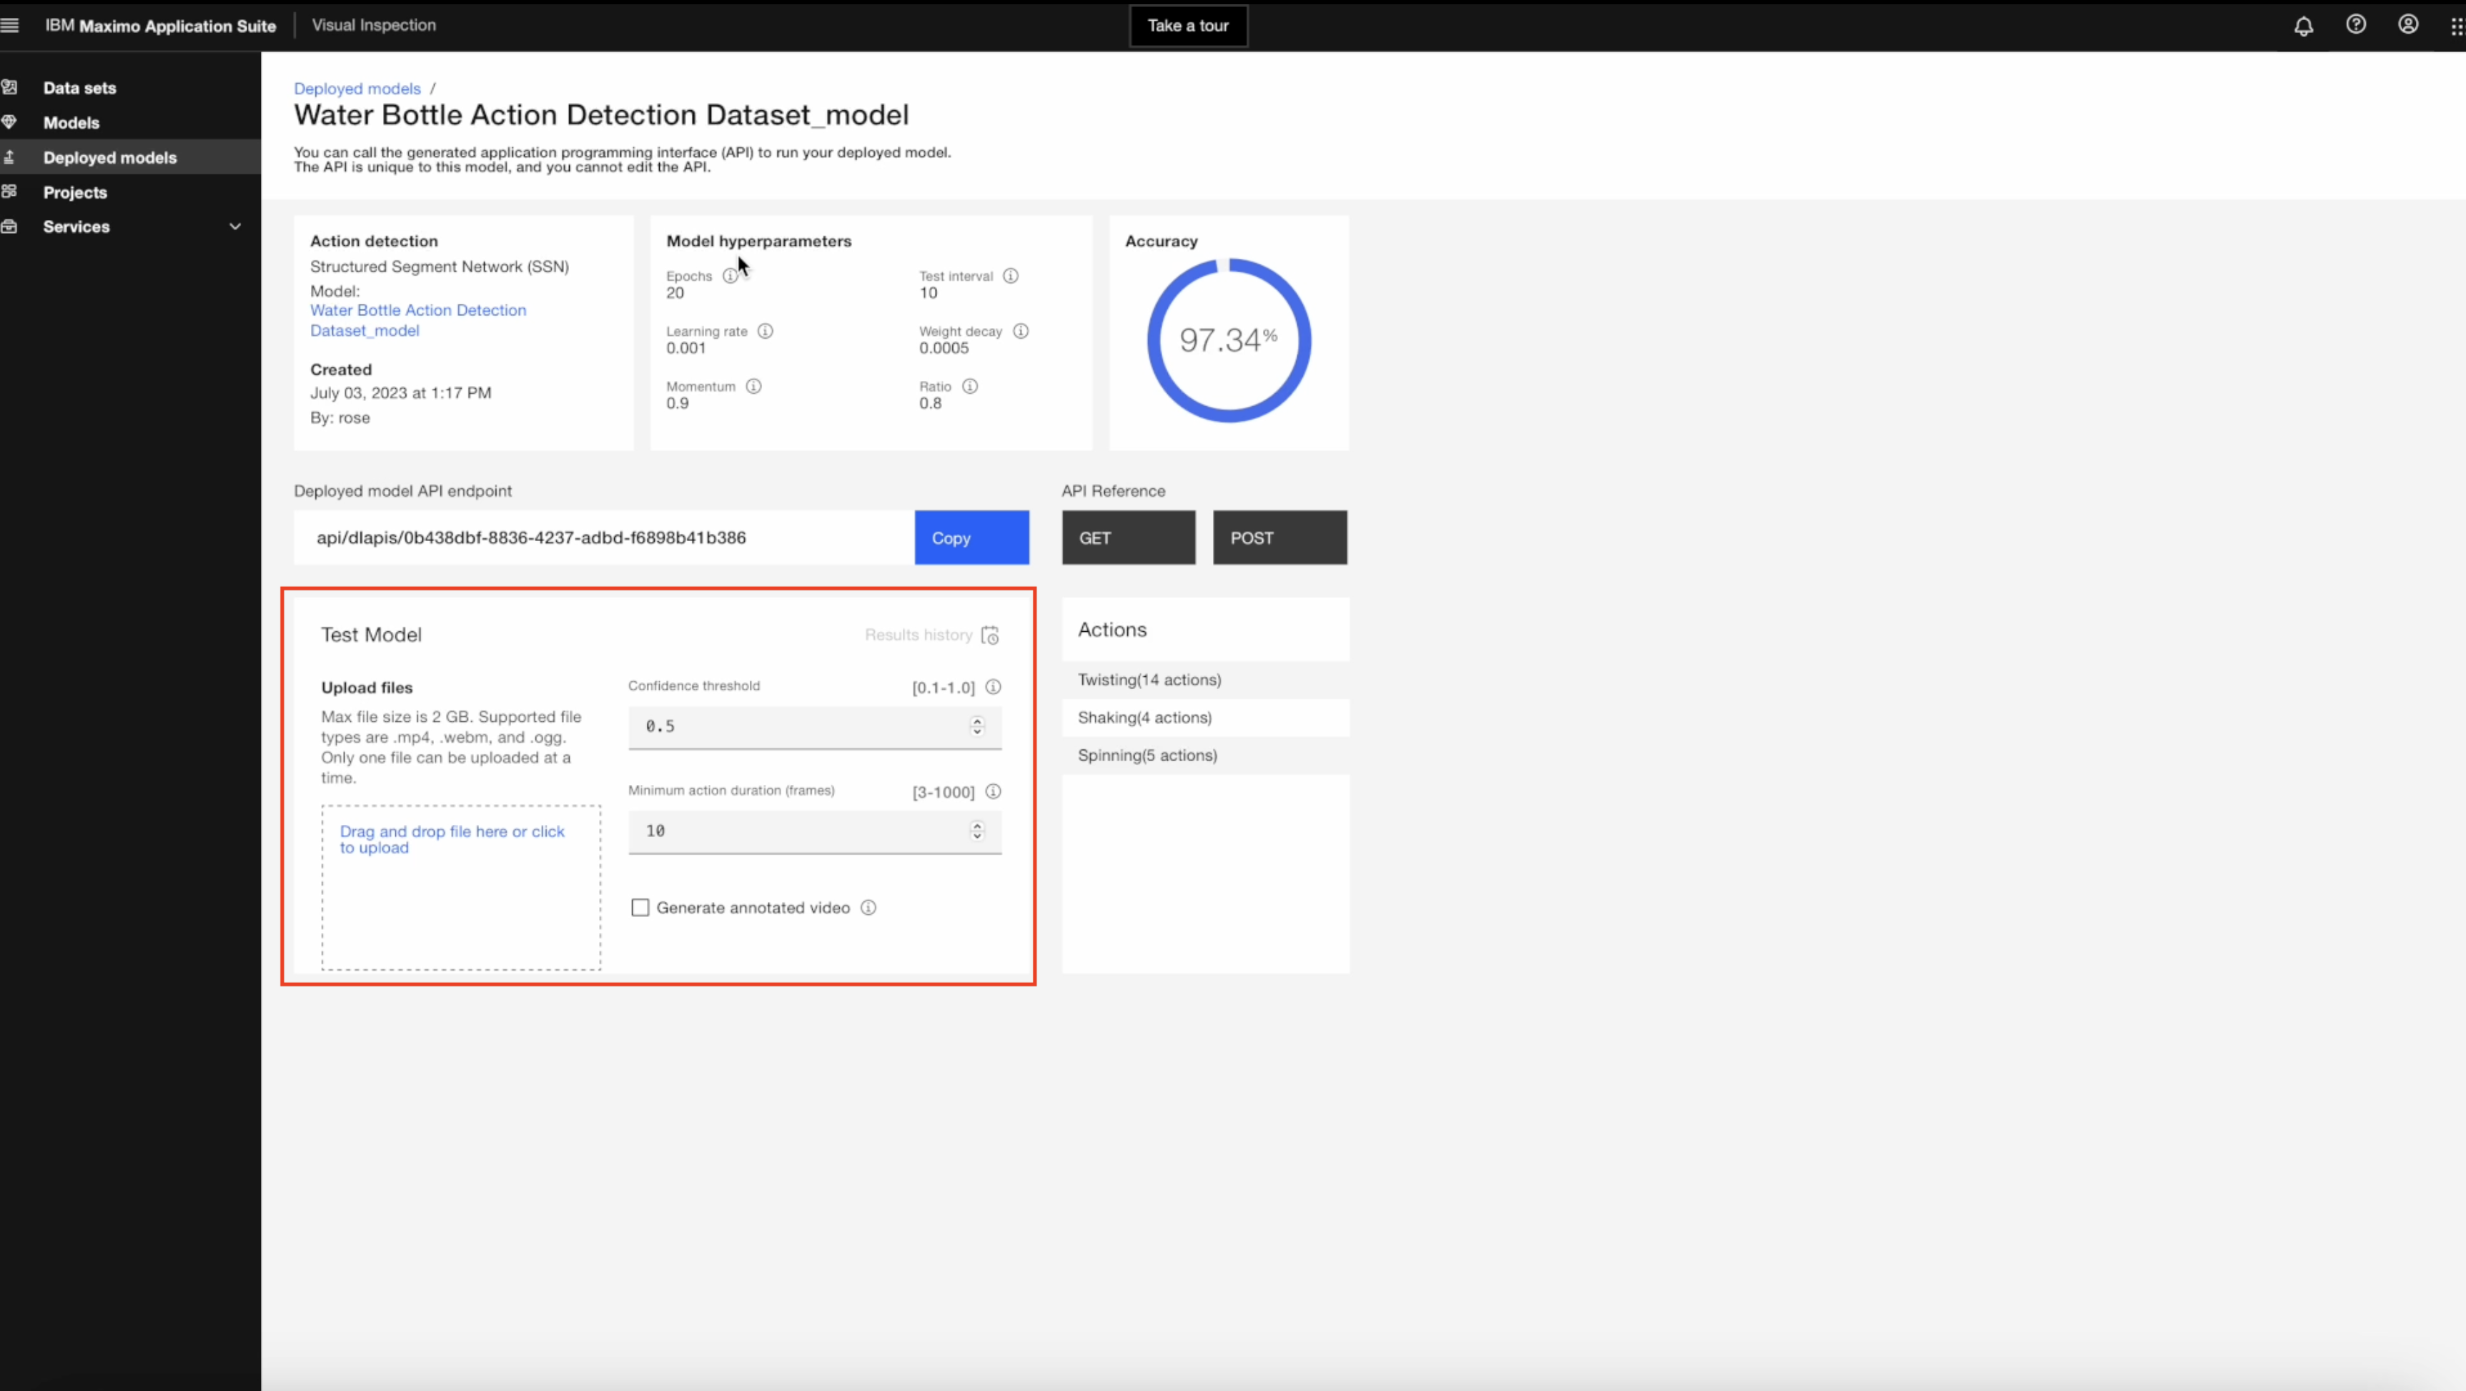Click info icon beside Weight decay

click(1021, 331)
